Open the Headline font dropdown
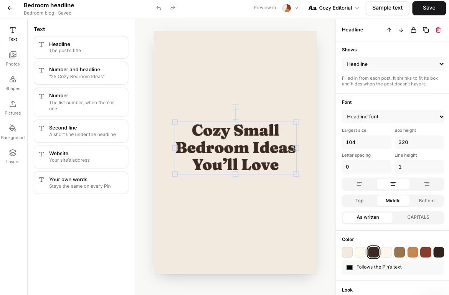 [393, 116]
